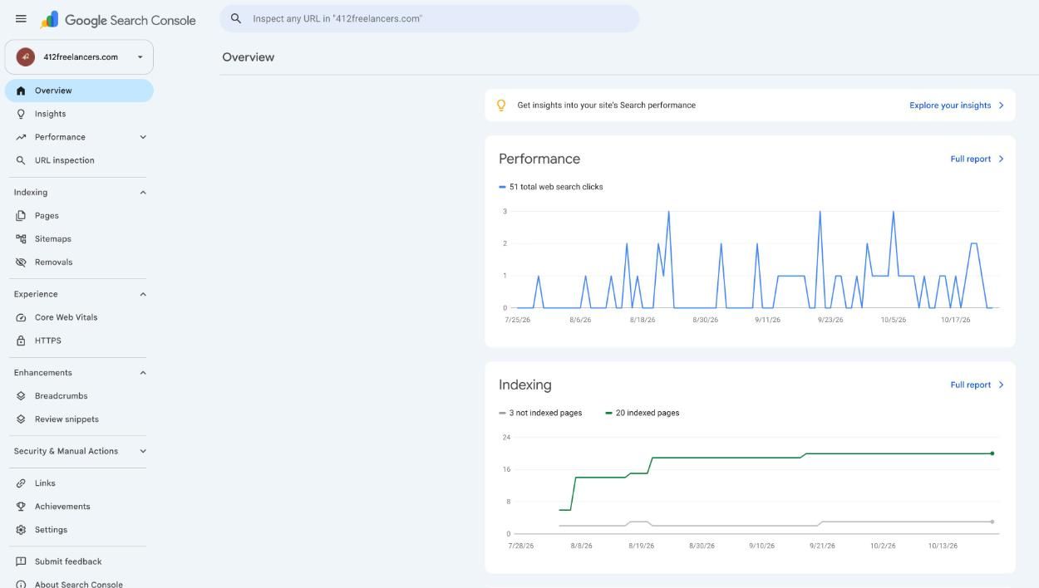The height and width of the screenshot is (588, 1039).
Task: Click Explore your insights link
Action: coord(950,105)
